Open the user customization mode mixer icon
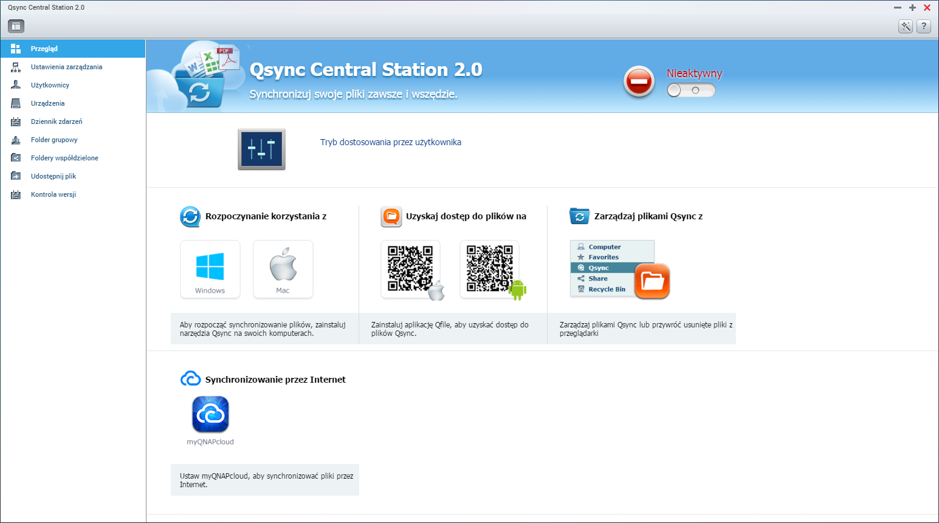 tap(261, 149)
